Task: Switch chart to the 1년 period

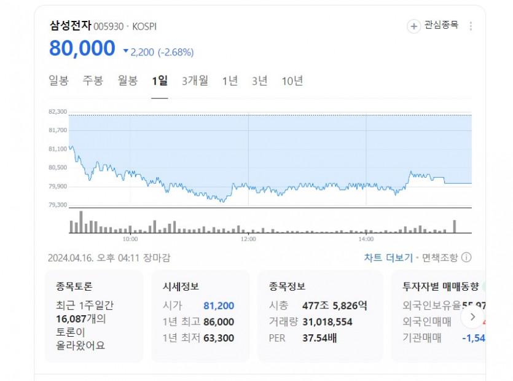Action: tap(230, 81)
